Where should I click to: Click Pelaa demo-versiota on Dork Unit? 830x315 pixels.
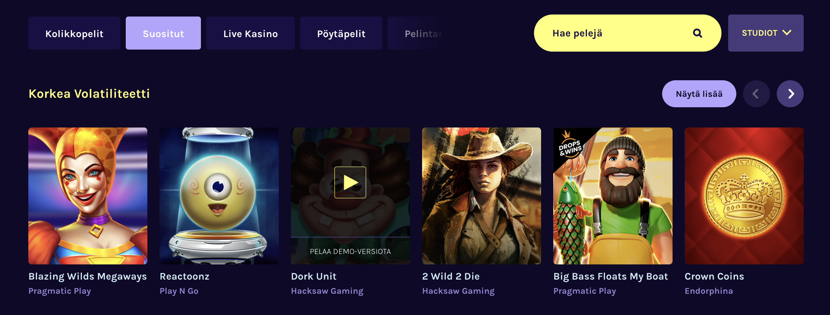tap(350, 251)
